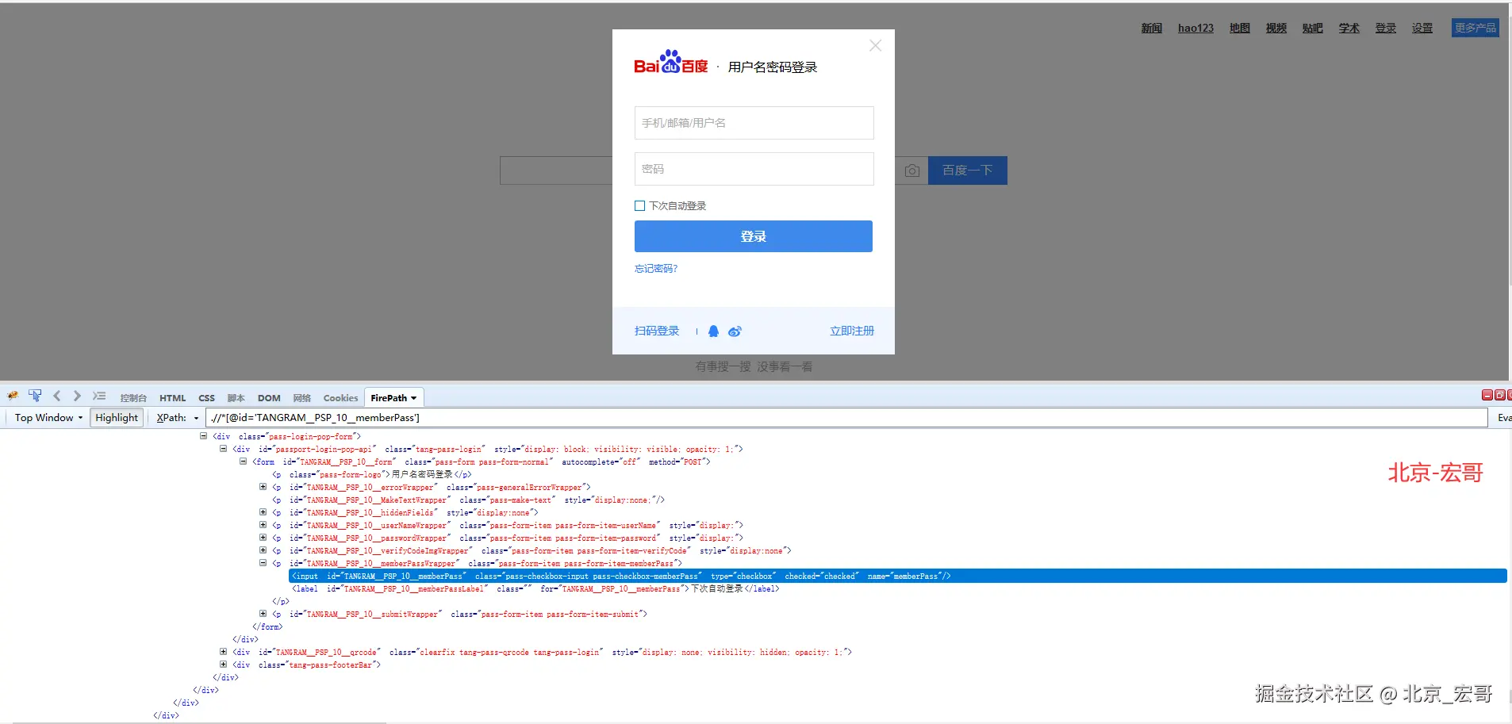The width and height of the screenshot is (1512, 724).
Task: Switch to the 网络 network tab
Action: click(x=301, y=398)
